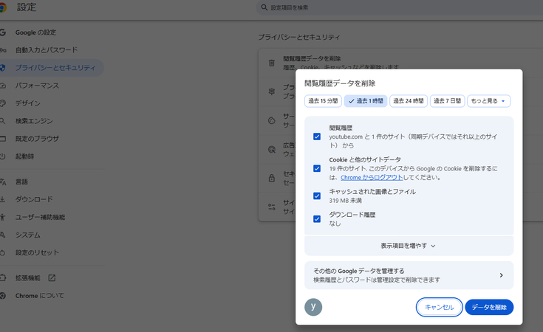The width and height of the screenshot is (543, 332).
Task: Click the キャンセル button
Action: coord(439,307)
